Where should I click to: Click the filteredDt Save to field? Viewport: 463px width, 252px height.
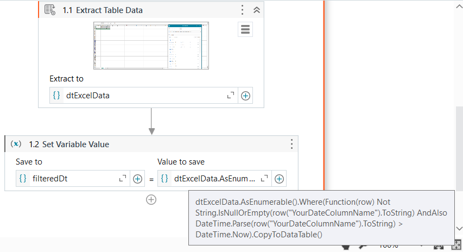click(x=71, y=179)
